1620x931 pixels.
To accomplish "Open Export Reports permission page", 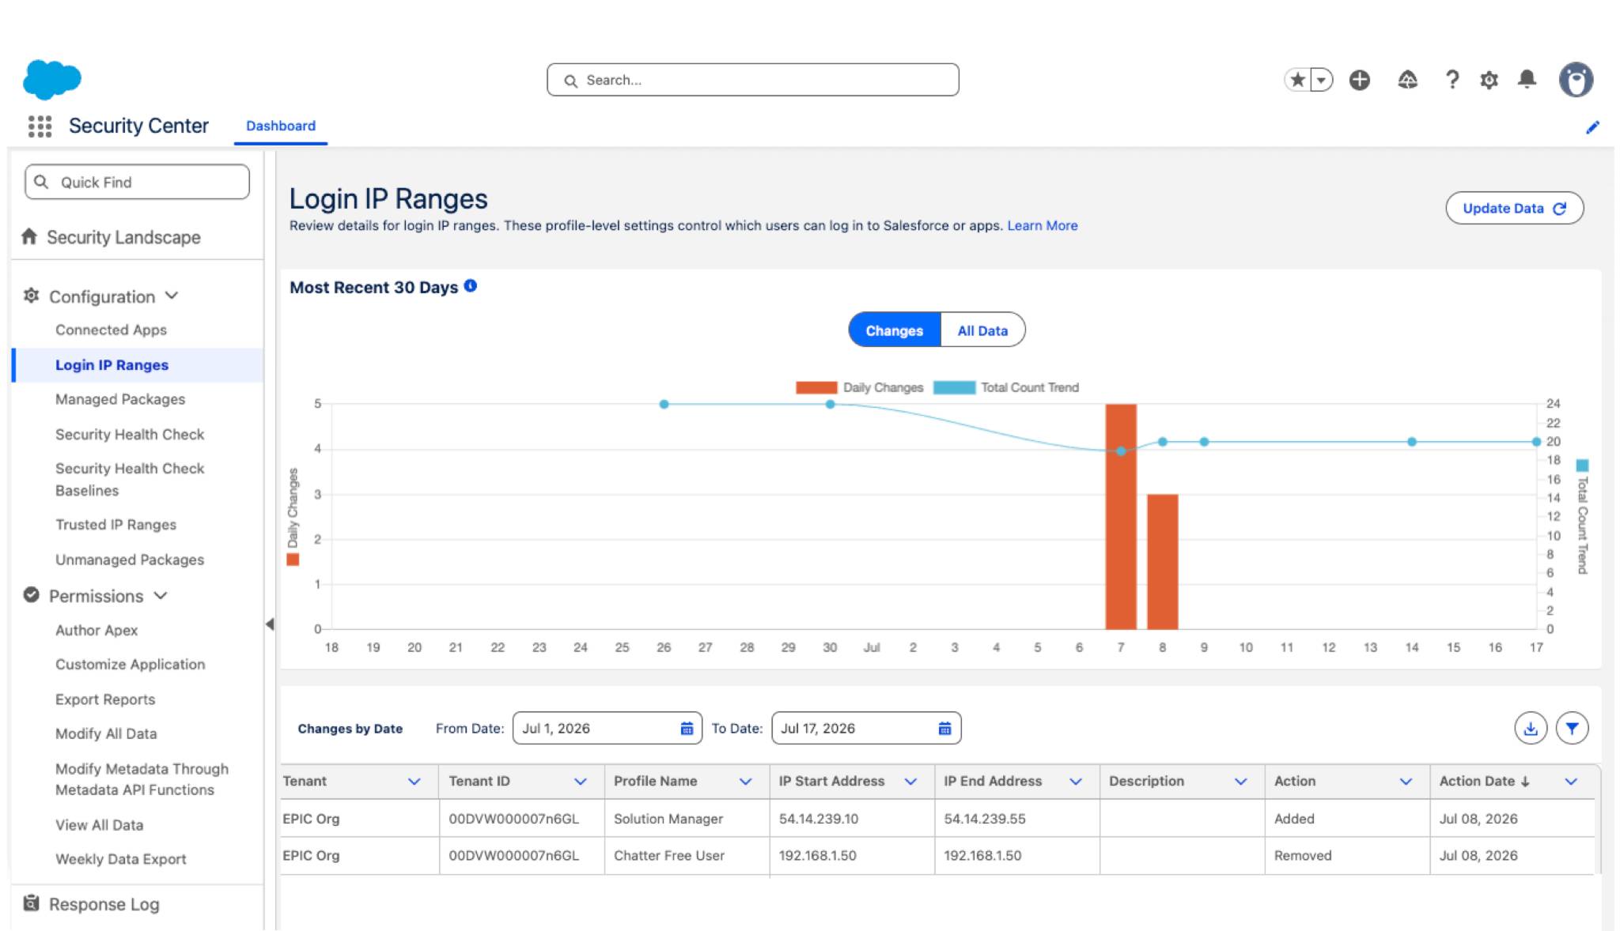I will click(105, 699).
